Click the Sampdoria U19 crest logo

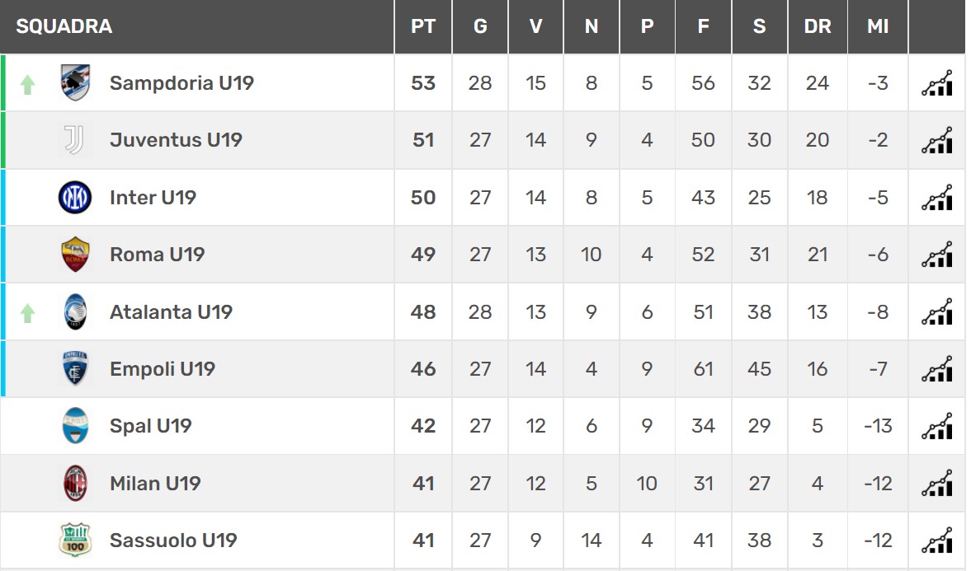[x=75, y=83]
